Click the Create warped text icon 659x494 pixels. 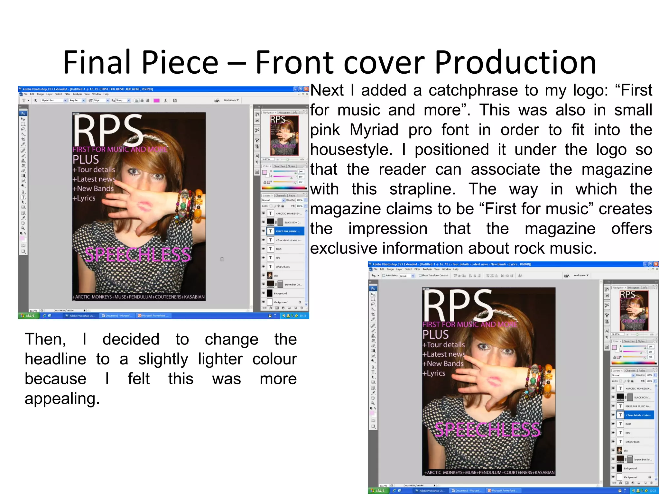pyautogui.click(x=166, y=101)
